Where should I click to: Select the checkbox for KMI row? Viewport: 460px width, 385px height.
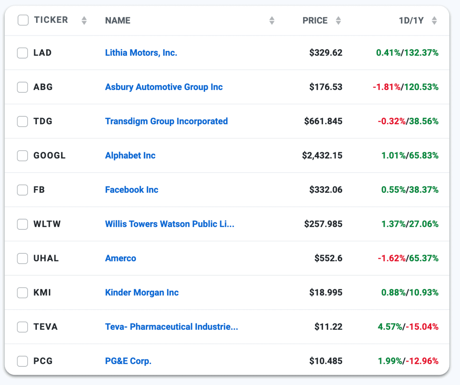click(x=22, y=293)
